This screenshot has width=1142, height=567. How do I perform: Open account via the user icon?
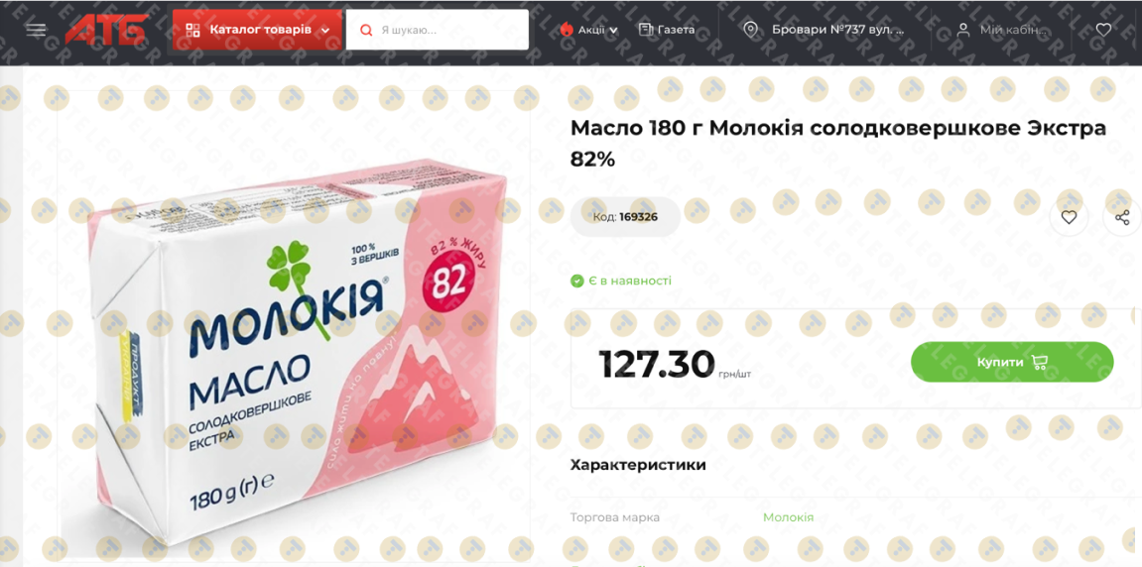coord(962,30)
